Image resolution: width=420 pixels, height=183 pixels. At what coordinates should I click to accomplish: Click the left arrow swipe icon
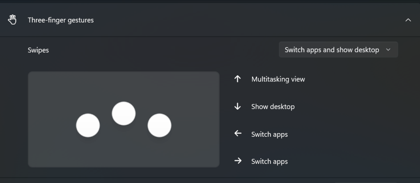coord(237,133)
